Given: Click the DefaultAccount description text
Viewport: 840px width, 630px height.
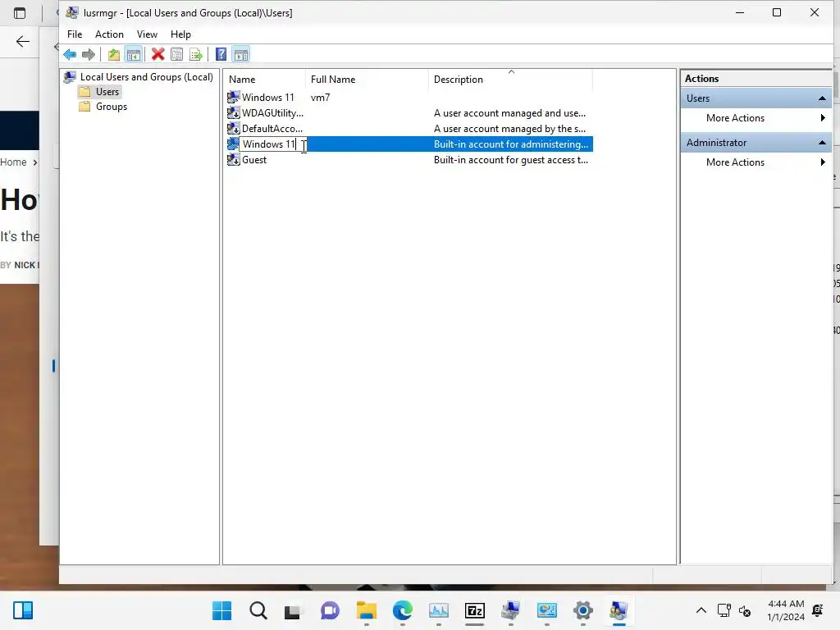Looking at the screenshot, I should (509, 129).
